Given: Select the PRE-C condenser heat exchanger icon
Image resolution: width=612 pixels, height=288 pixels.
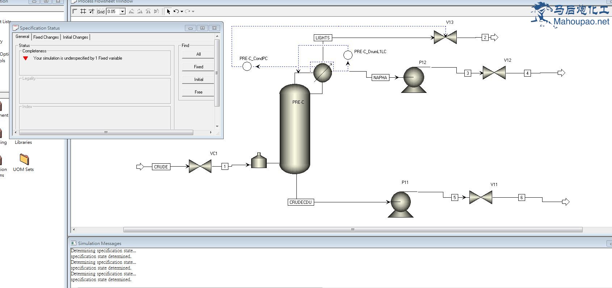Looking at the screenshot, I should pyautogui.click(x=322, y=73).
